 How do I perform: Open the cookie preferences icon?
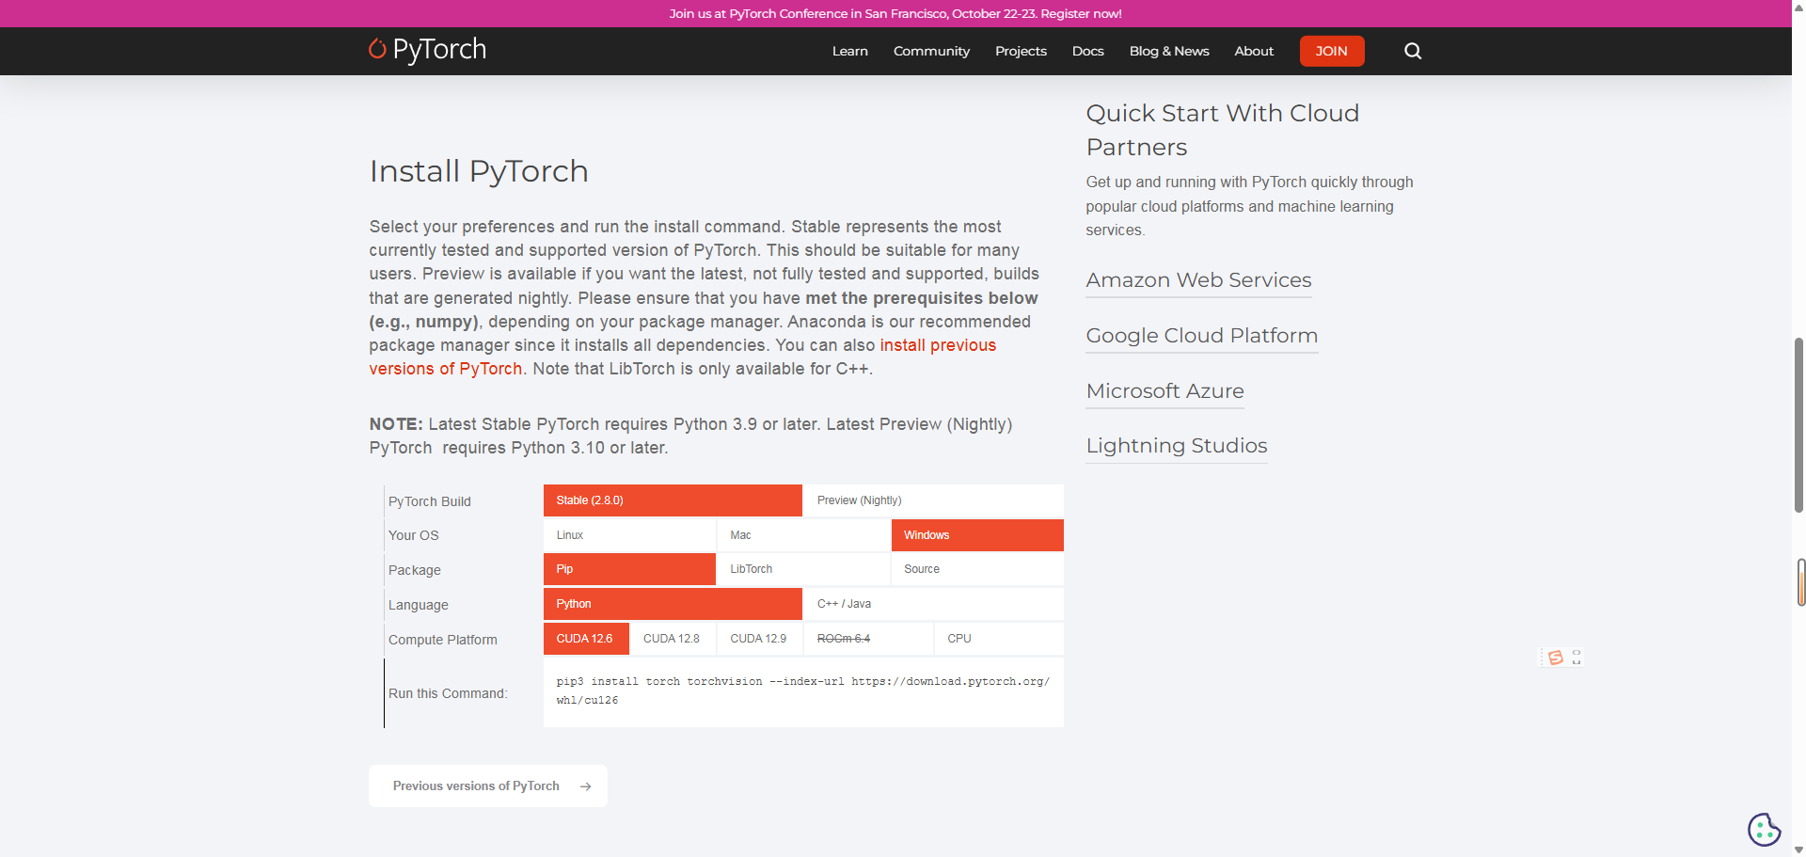tap(1765, 830)
